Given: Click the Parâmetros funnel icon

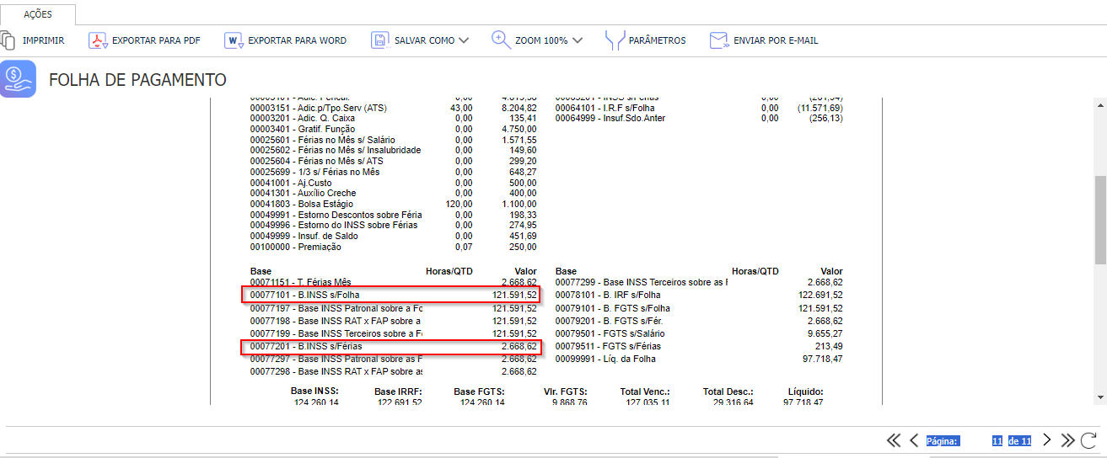Looking at the screenshot, I should click(615, 40).
